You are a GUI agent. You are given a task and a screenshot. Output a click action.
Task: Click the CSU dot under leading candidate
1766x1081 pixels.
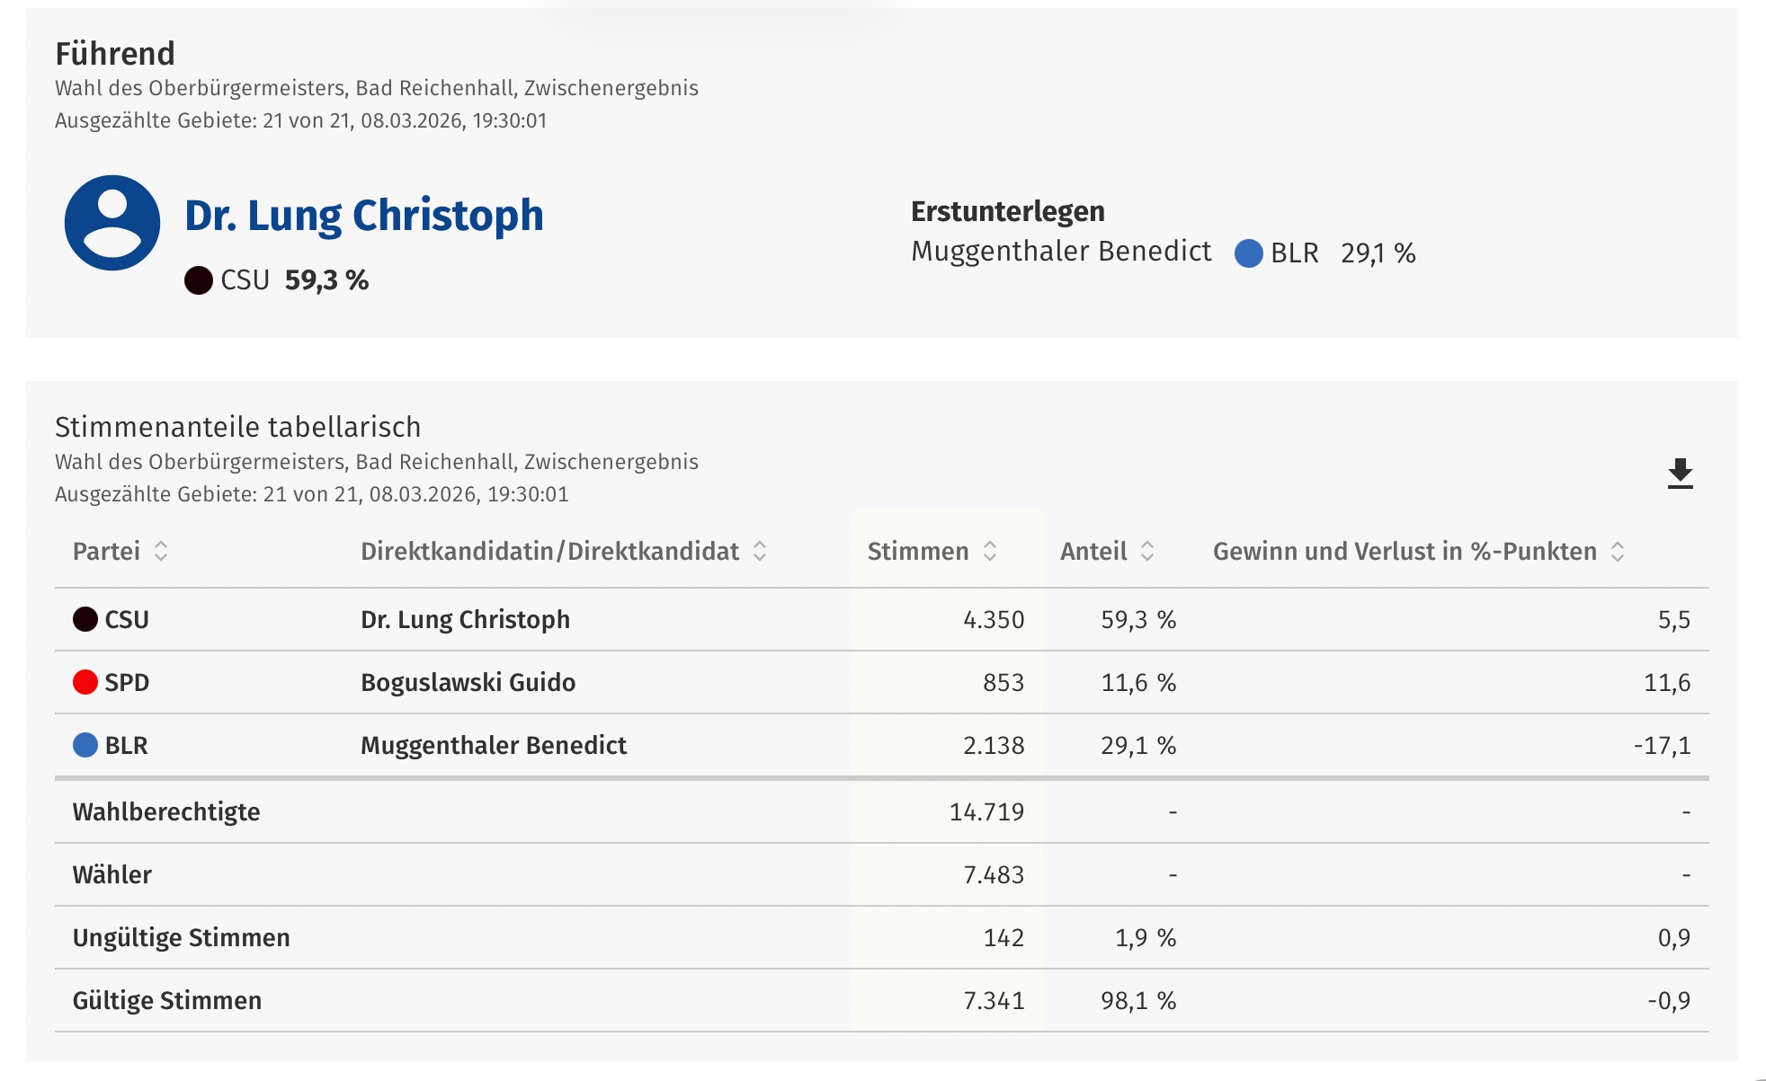198,280
